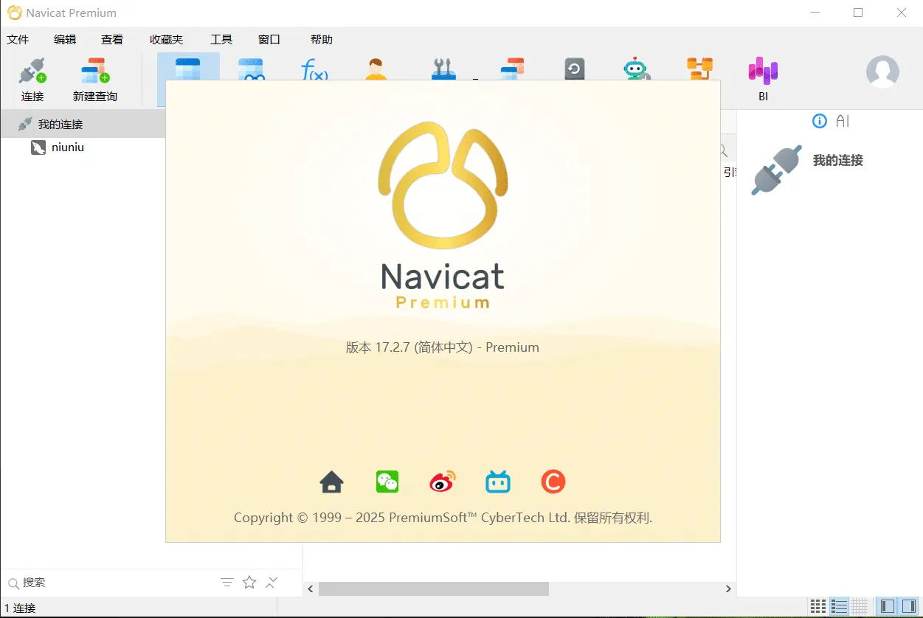This screenshot has width=923, height=618.
Task: Click the home icon on about dialog
Action: click(332, 482)
